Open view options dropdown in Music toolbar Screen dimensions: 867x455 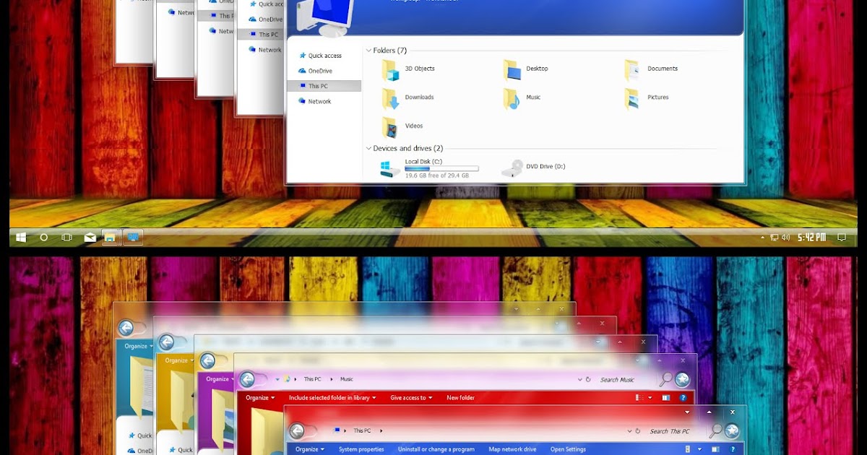click(650, 398)
